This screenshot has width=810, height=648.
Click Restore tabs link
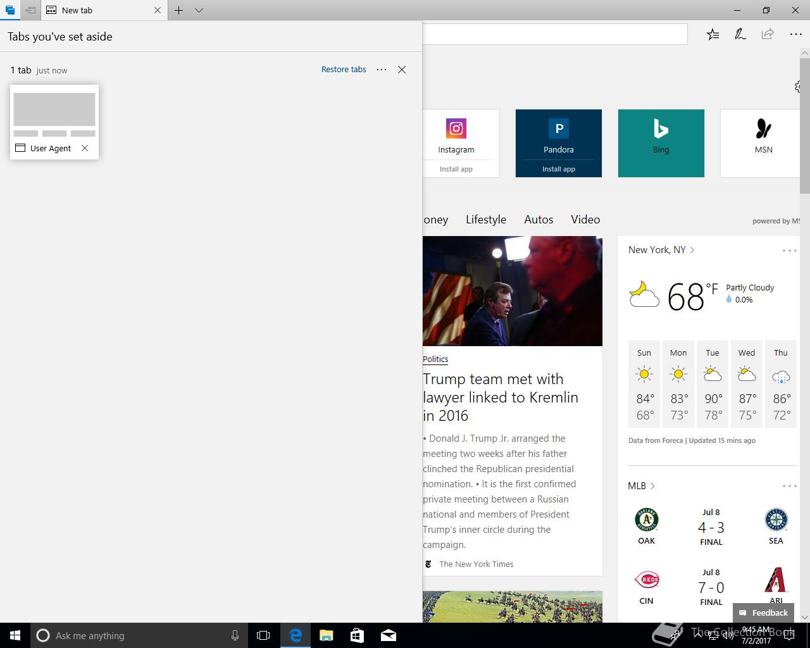click(344, 70)
